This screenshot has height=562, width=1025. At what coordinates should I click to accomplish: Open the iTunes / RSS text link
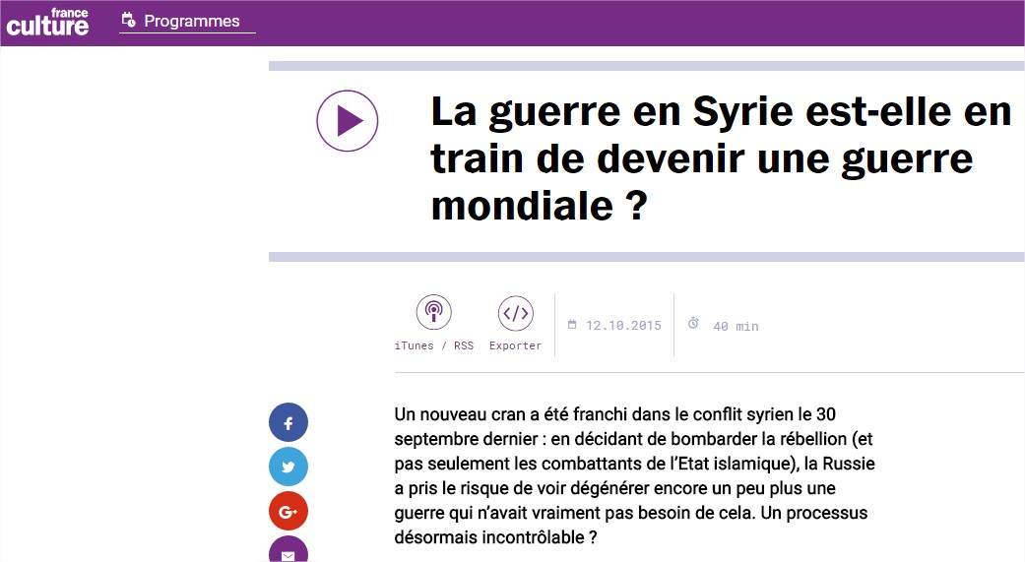click(x=434, y=345)
